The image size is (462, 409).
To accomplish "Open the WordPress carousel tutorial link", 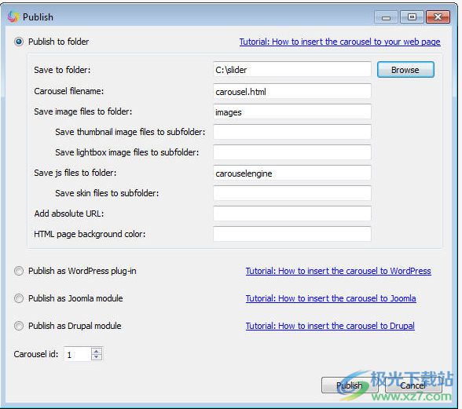I will tap(338, 271).
